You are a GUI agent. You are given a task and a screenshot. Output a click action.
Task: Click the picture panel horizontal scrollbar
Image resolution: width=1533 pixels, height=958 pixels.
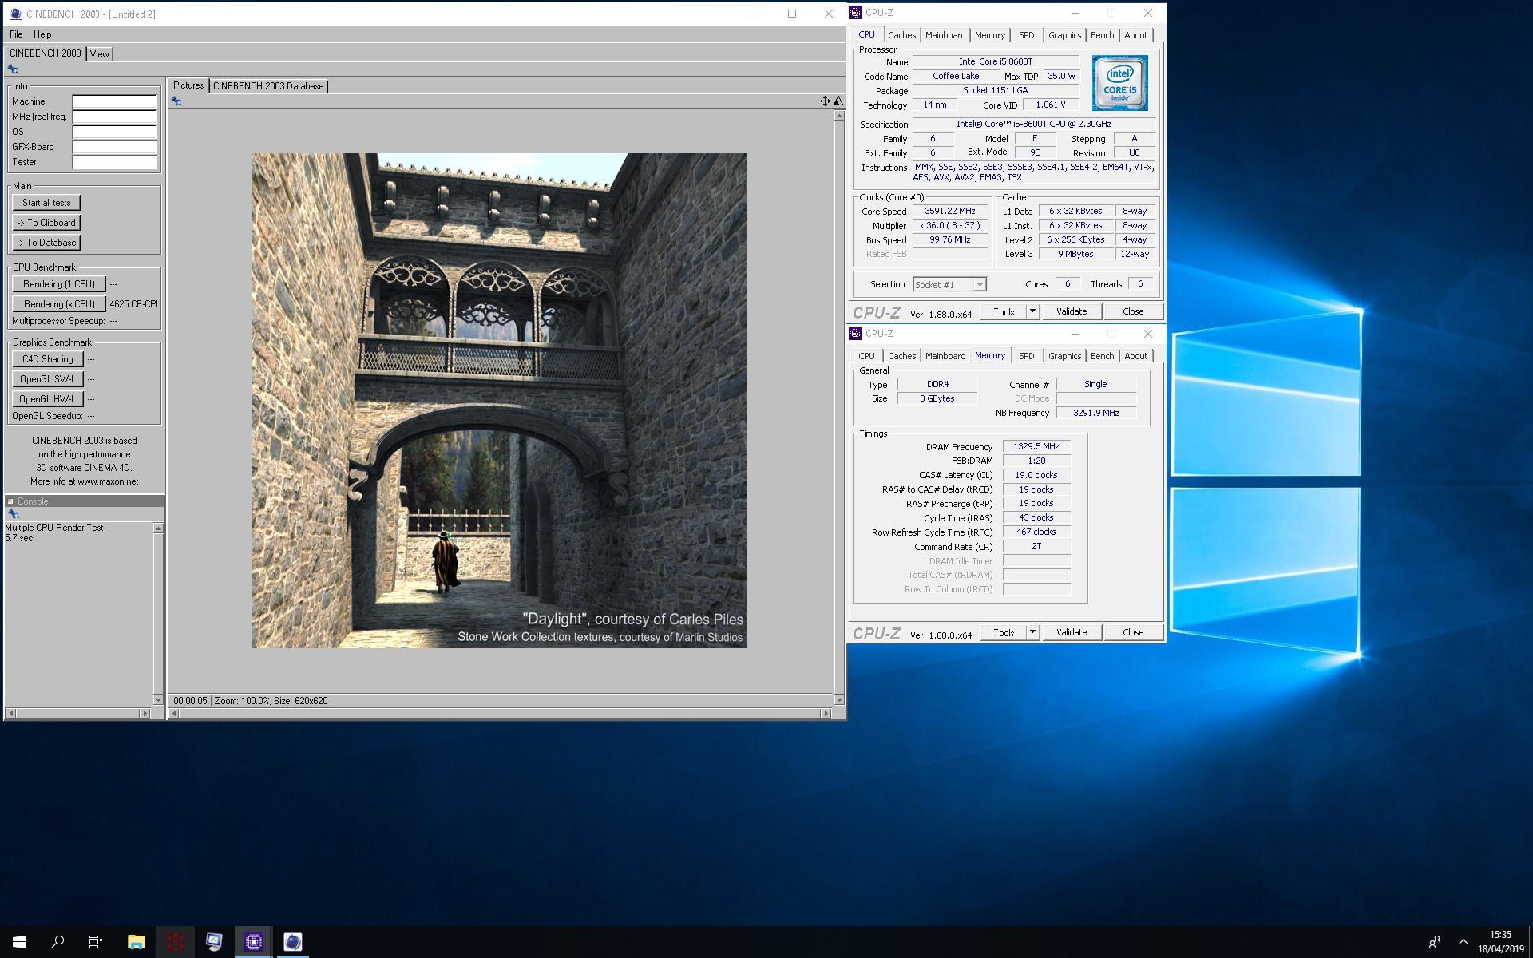pyautogui.click(x=500, y=713)
